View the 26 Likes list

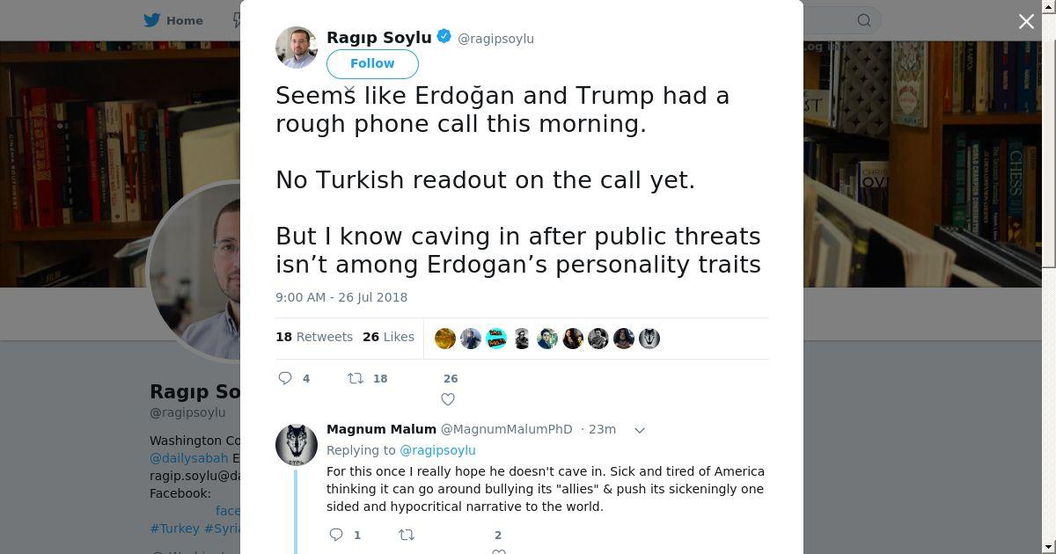(388, 337)
